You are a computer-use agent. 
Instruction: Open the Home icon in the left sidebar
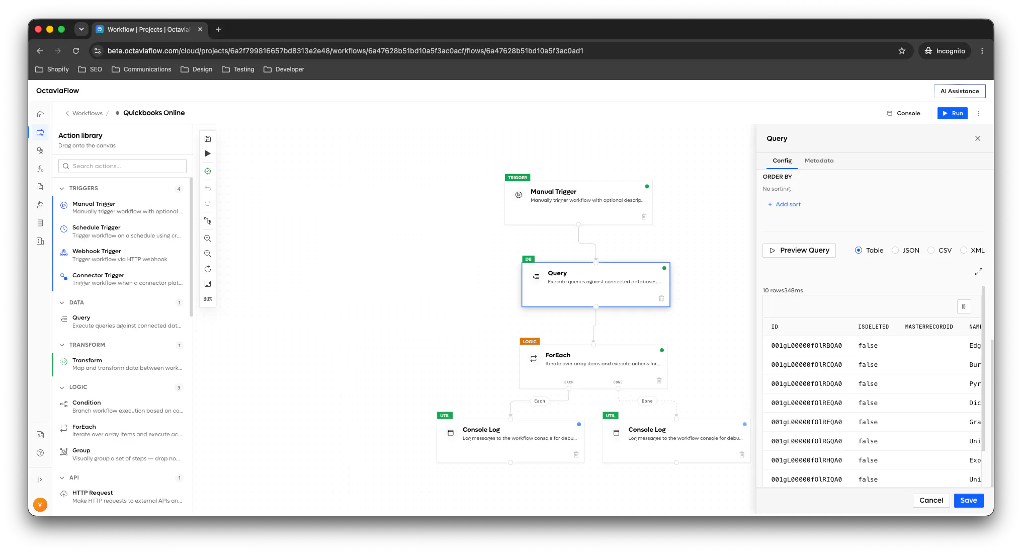click(40, 114)
